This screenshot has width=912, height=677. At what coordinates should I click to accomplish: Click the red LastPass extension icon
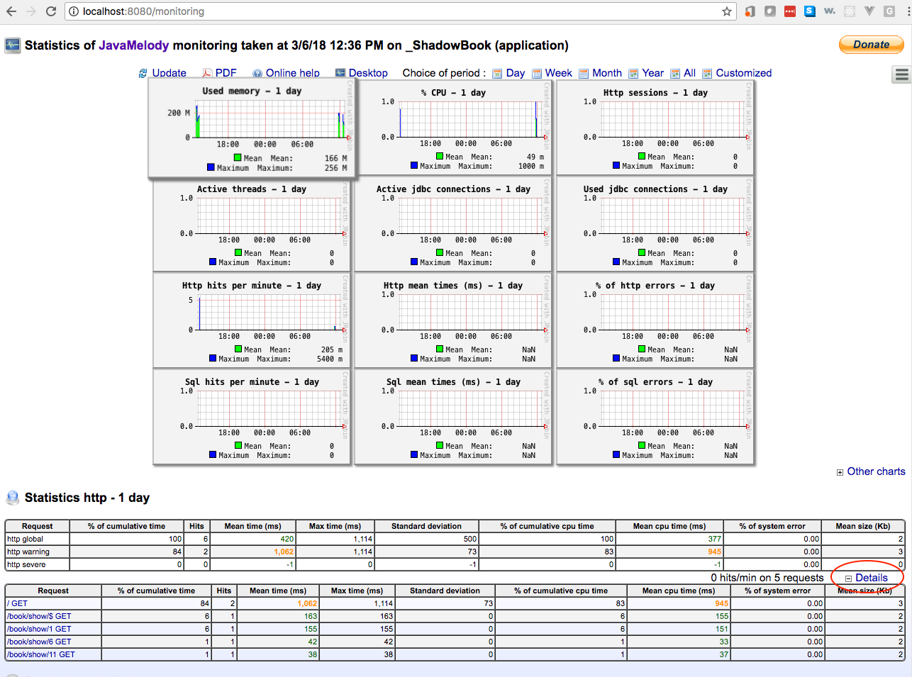tap(790, 11)
